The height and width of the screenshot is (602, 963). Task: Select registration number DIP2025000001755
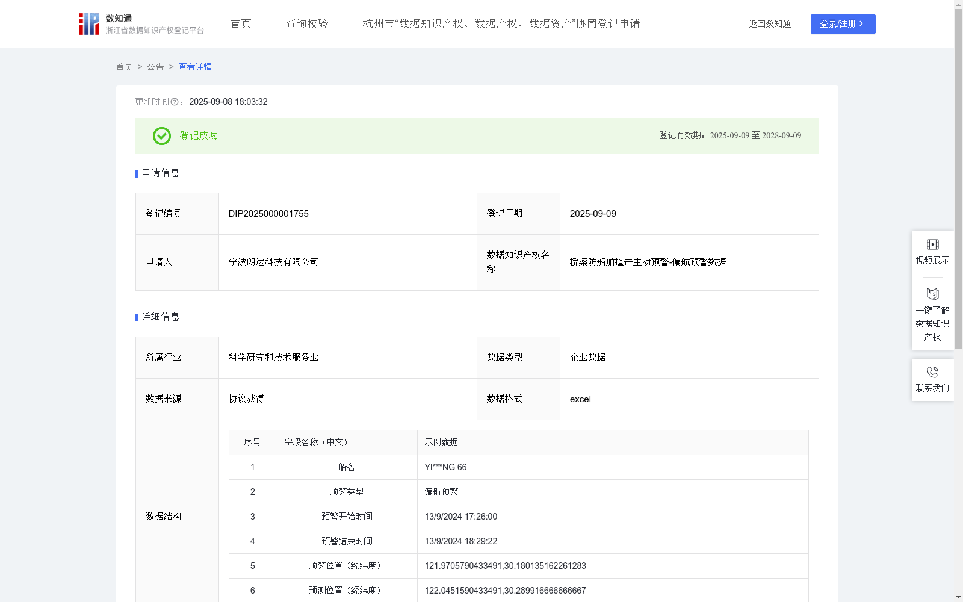pyautogui.click(x=268, y=214)
